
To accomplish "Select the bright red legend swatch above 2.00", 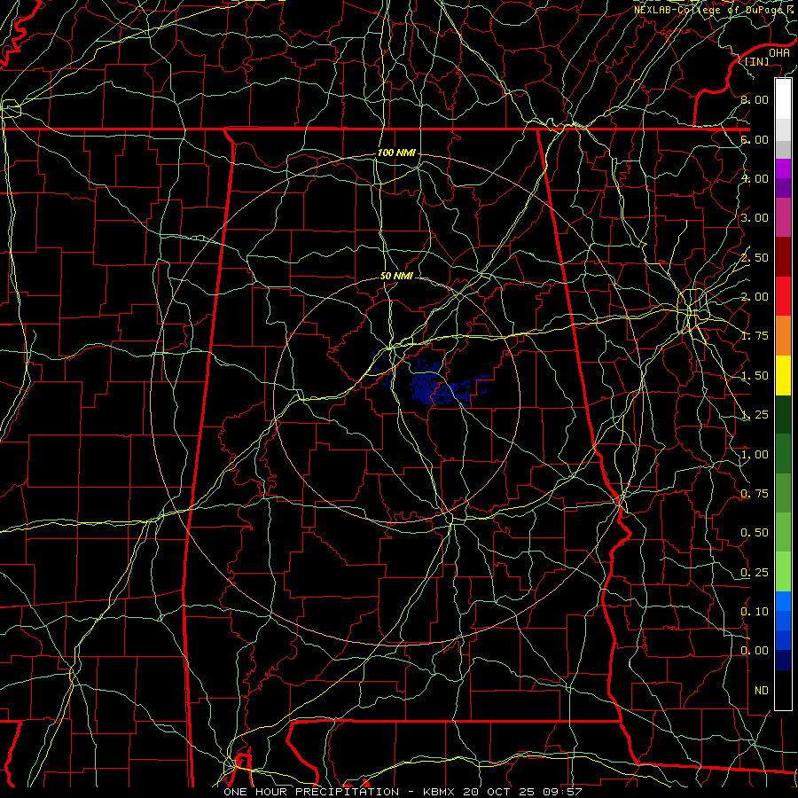I will 783,296.
